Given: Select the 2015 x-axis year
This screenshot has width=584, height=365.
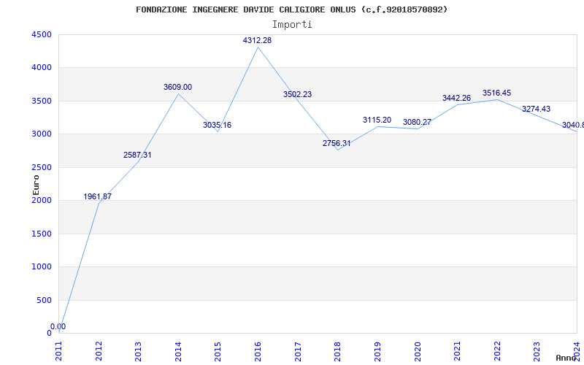Looking at the screenshot, I should coord(218,351).
